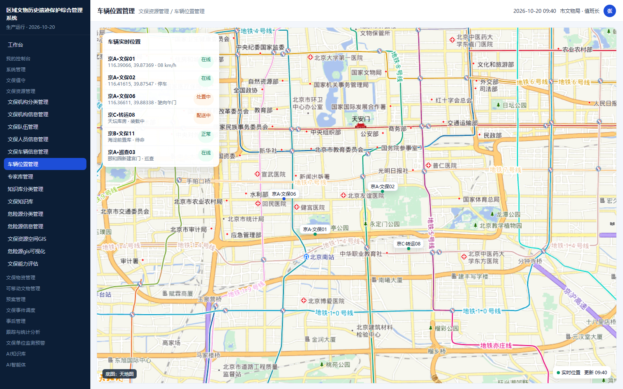Click the 北京南站 station icon

306,257
